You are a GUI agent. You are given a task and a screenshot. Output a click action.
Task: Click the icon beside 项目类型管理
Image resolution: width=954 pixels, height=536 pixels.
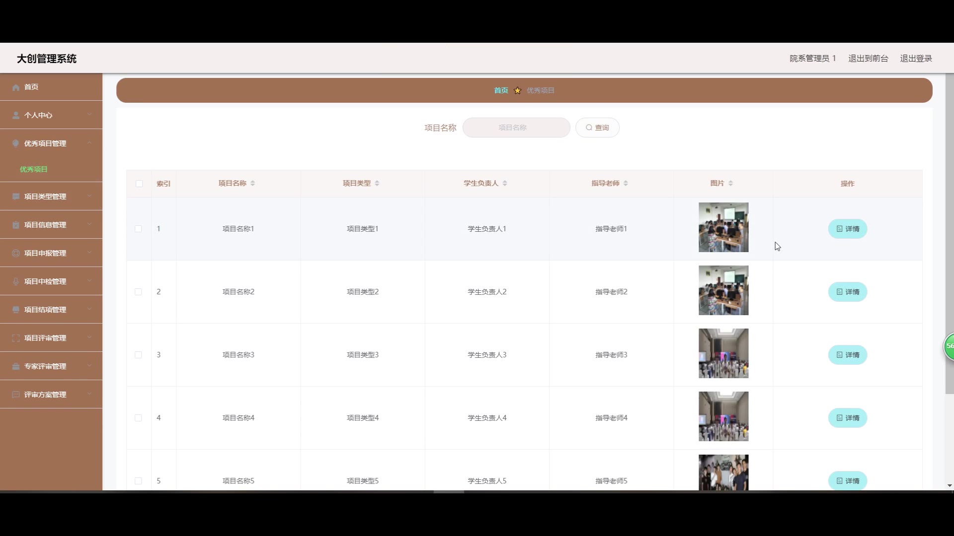[x=16, y=197]
